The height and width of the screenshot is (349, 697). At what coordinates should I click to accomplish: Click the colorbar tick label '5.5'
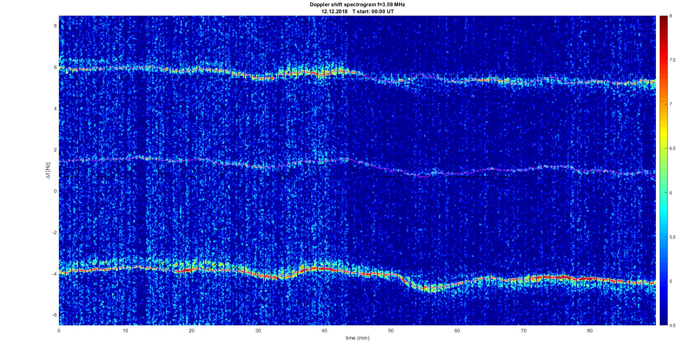pyautogui.click(x=673, y=237)
